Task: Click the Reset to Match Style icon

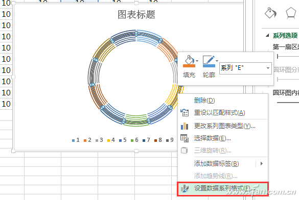Action: pyautogui.click(x=185, y=112)
